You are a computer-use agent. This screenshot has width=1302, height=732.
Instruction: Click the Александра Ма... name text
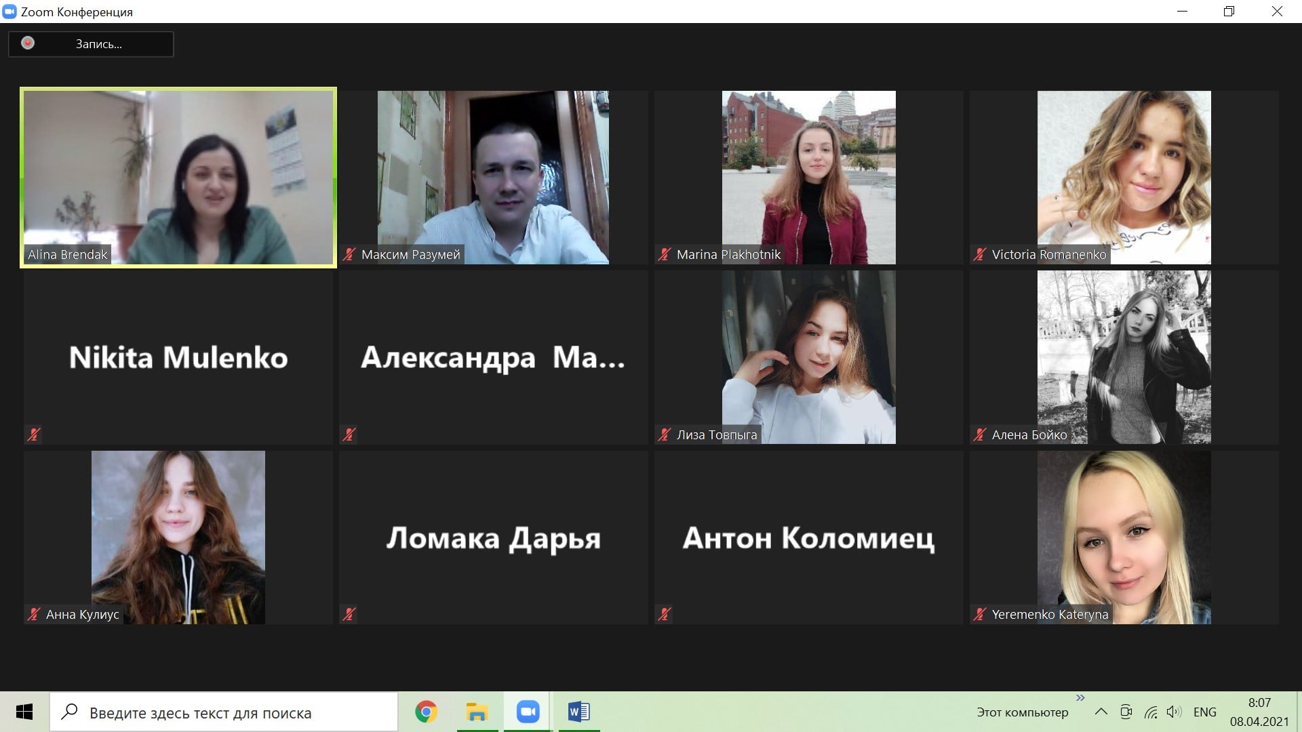point(493,358)
